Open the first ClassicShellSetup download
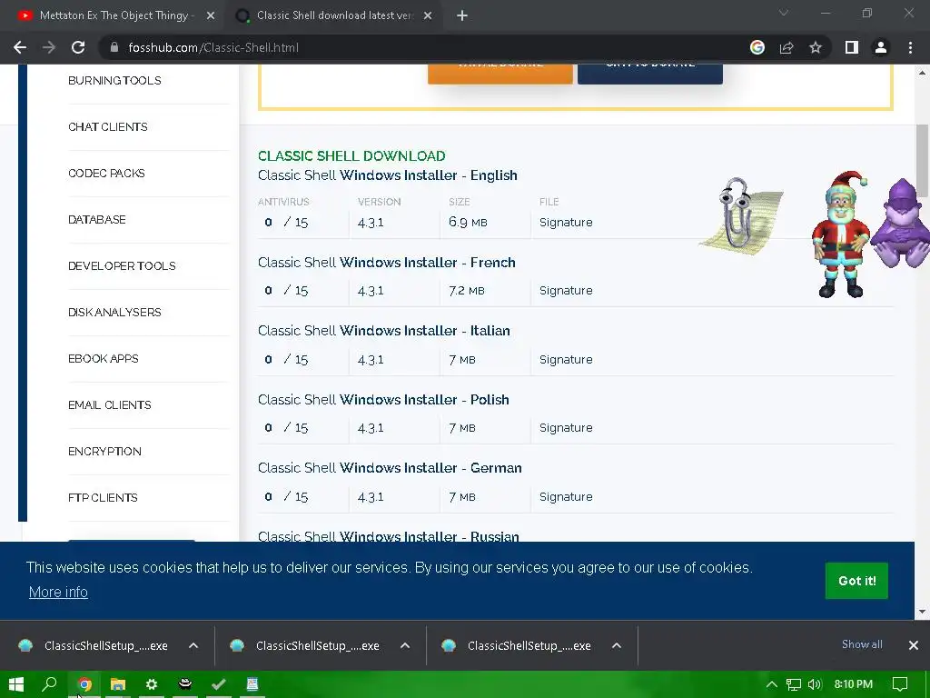This screenshot has height=698, width=930. click(94, 645)
